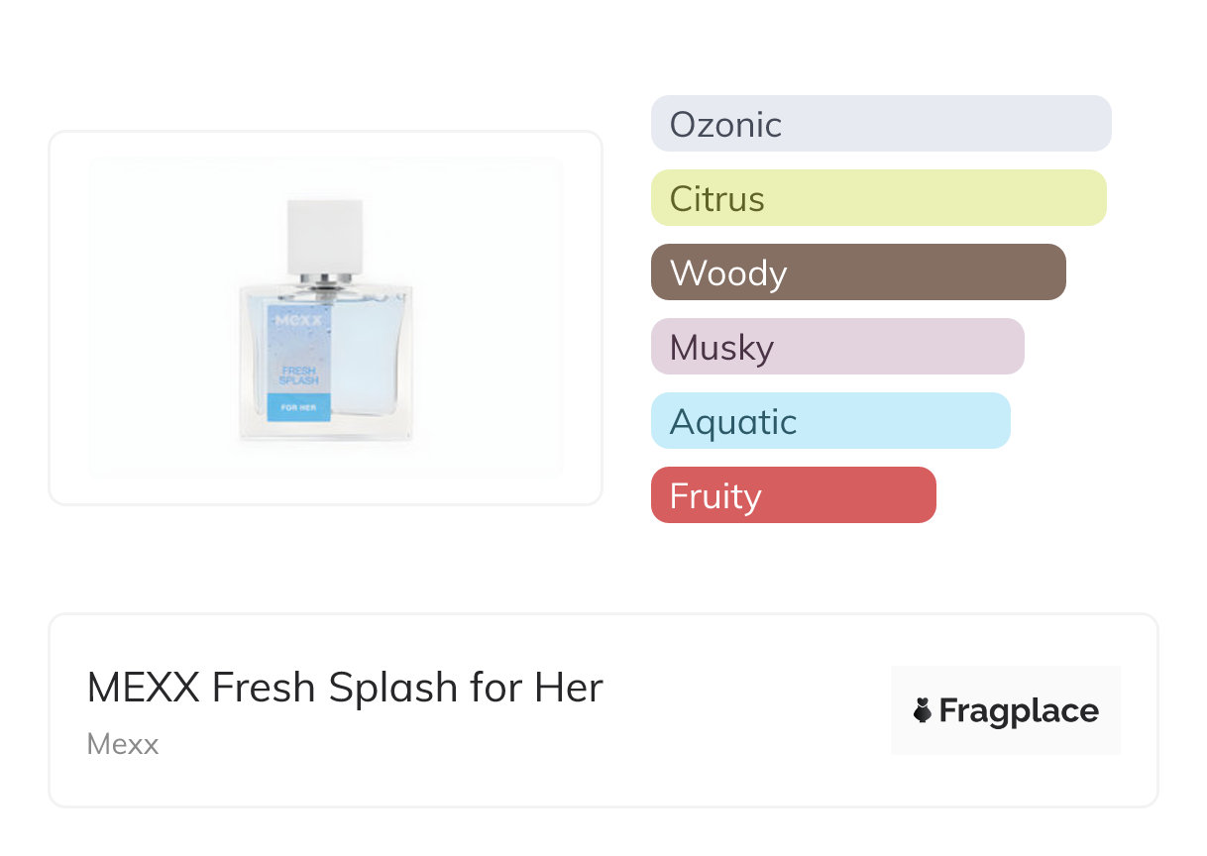Viewport: 1207px width, 856px height.
Task: Click the Fruity label text
Action: tap(715, 495)
